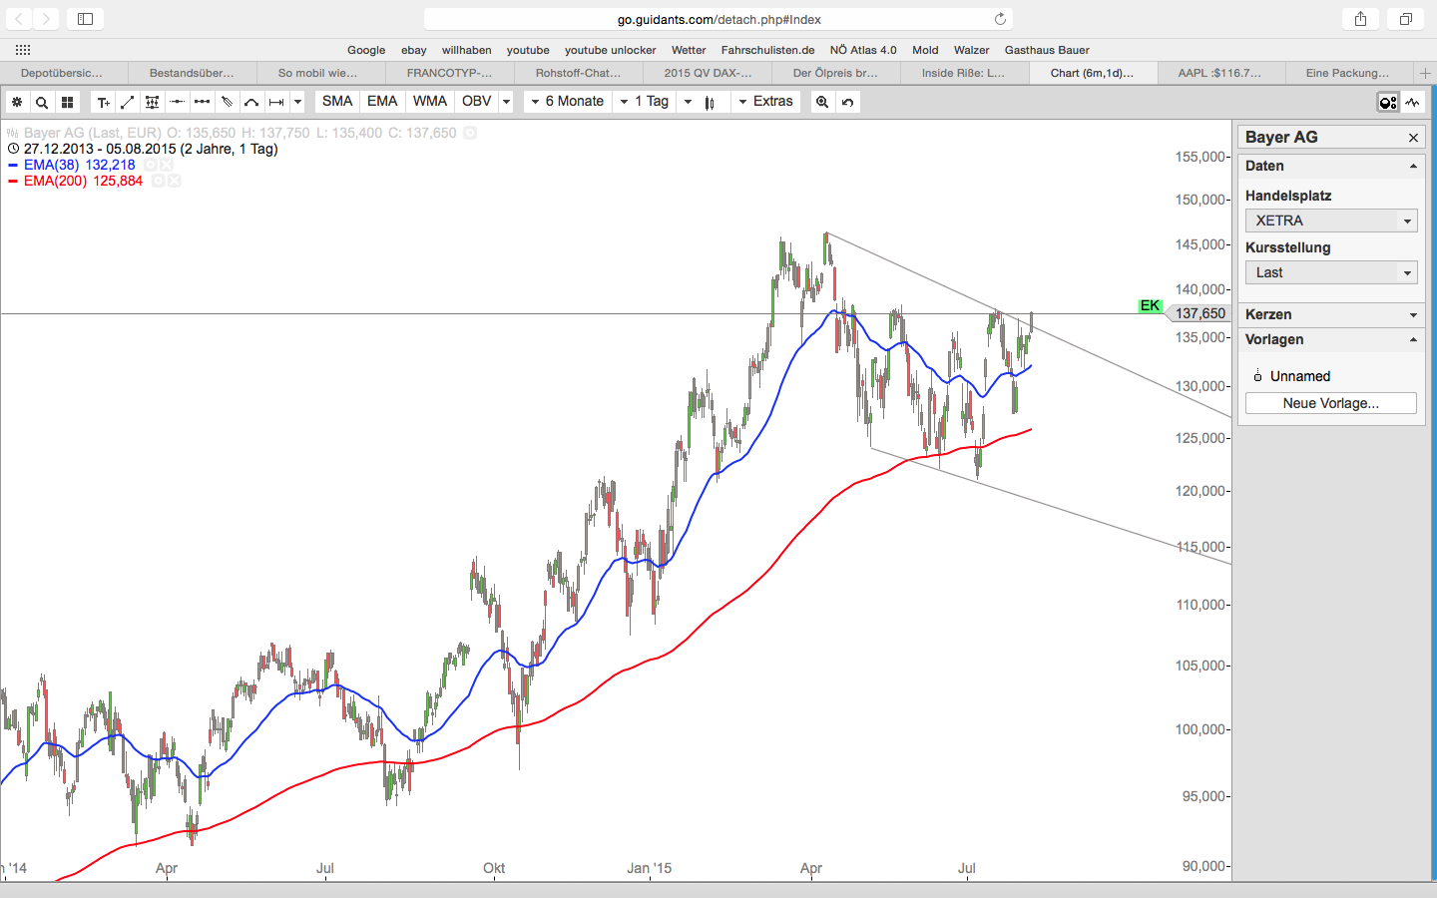Open settings for EMA(38) indicator
The image size is (1437, 898).
coord(150,165)
